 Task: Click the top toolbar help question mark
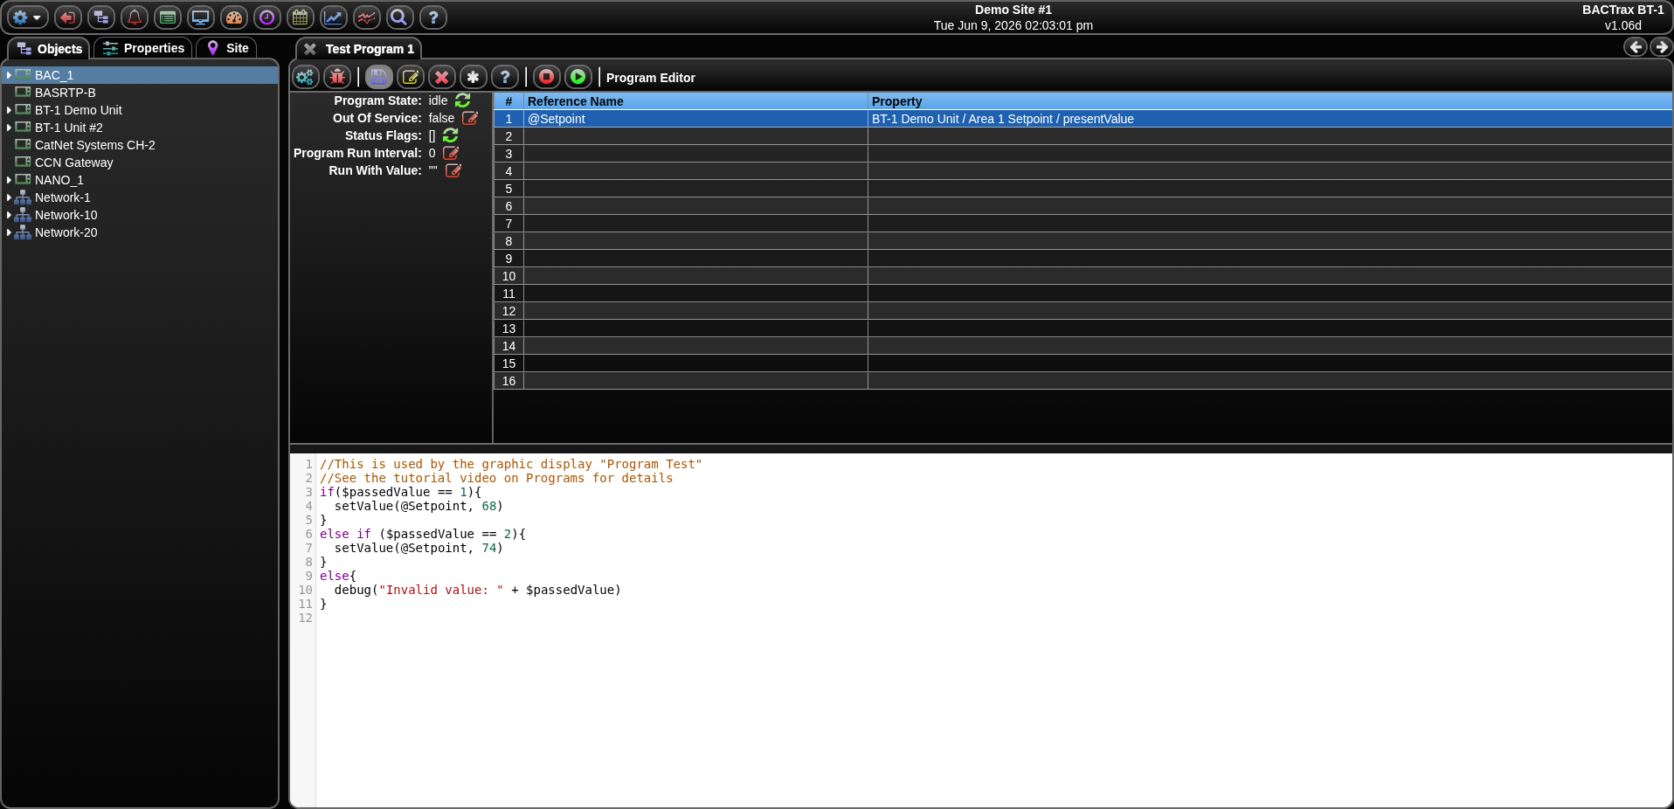[x=433, y=17]
